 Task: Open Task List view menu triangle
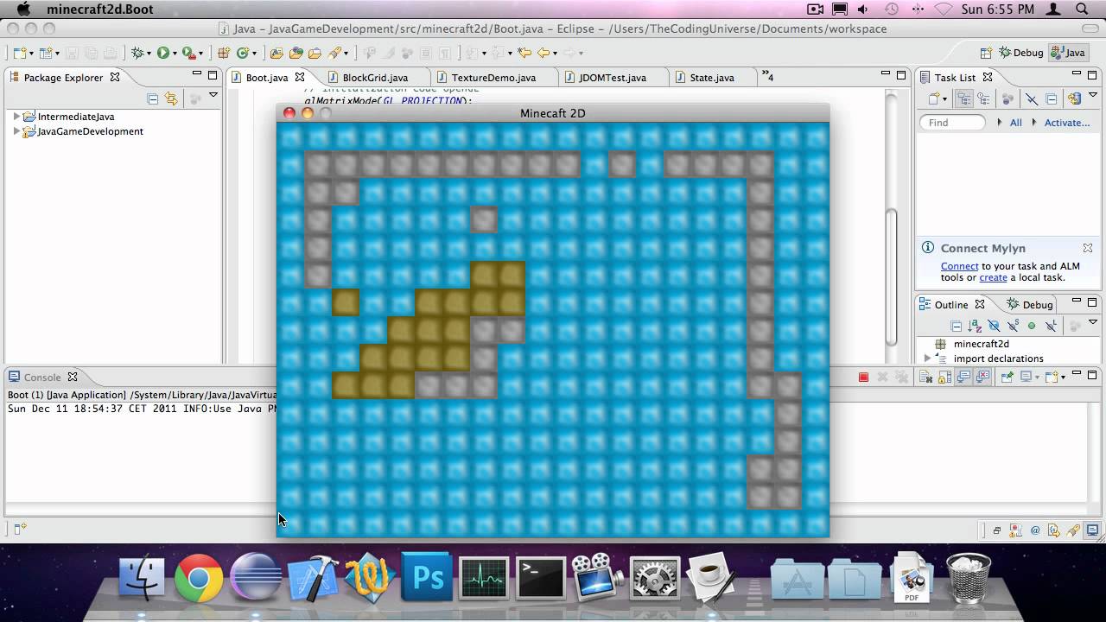[x=1091, y=96]
